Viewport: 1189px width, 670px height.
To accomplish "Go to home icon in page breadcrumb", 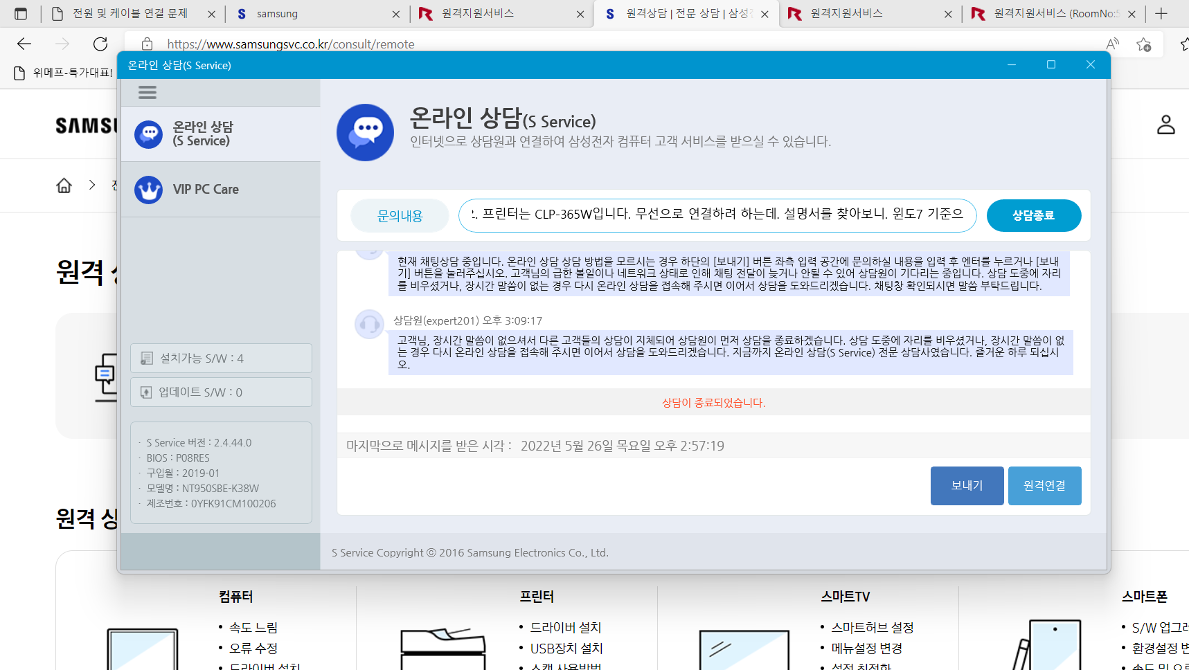I will click(x=64, y=185).
